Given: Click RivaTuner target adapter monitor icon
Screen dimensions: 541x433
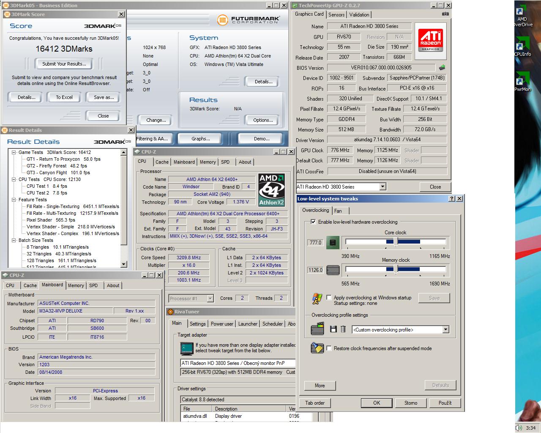Looking at the screenshot, I should [186, 348].
